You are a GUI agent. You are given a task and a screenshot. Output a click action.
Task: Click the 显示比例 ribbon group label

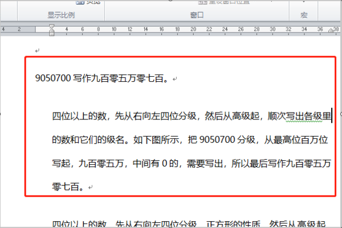pyautogui.click(x=61, y=15)
